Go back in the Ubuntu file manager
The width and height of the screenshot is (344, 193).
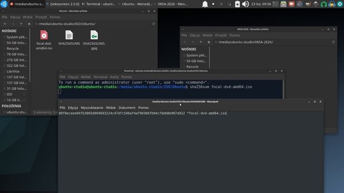tap(5, 24)
